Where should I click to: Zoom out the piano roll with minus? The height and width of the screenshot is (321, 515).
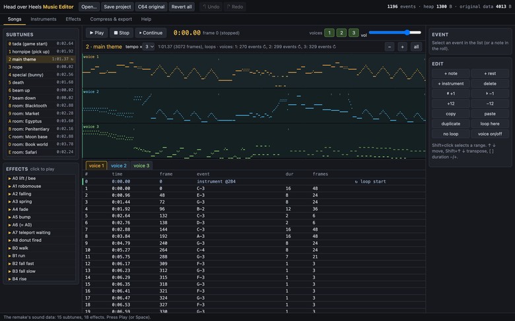click(389, 47)
